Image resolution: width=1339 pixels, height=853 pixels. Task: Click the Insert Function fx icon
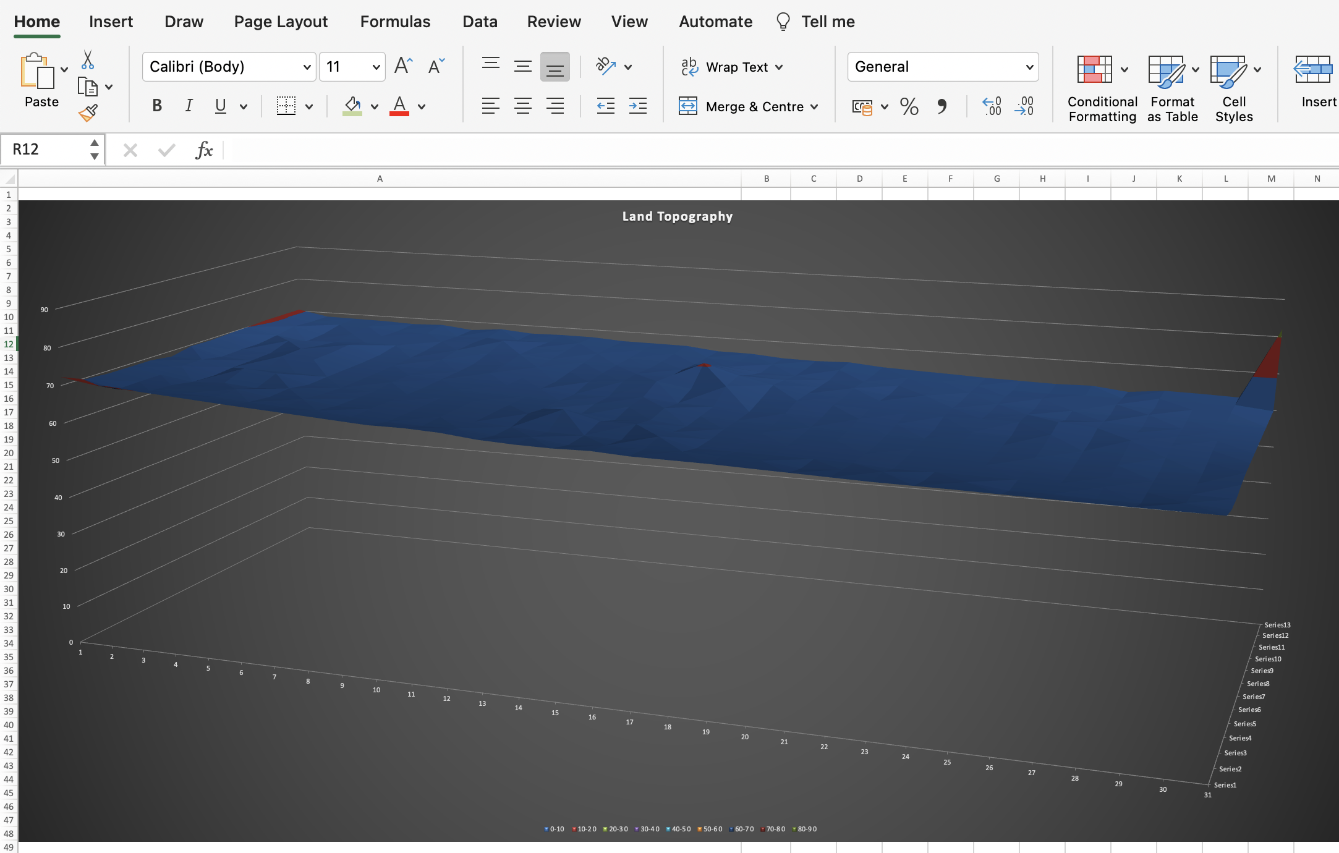coord(204,150)
